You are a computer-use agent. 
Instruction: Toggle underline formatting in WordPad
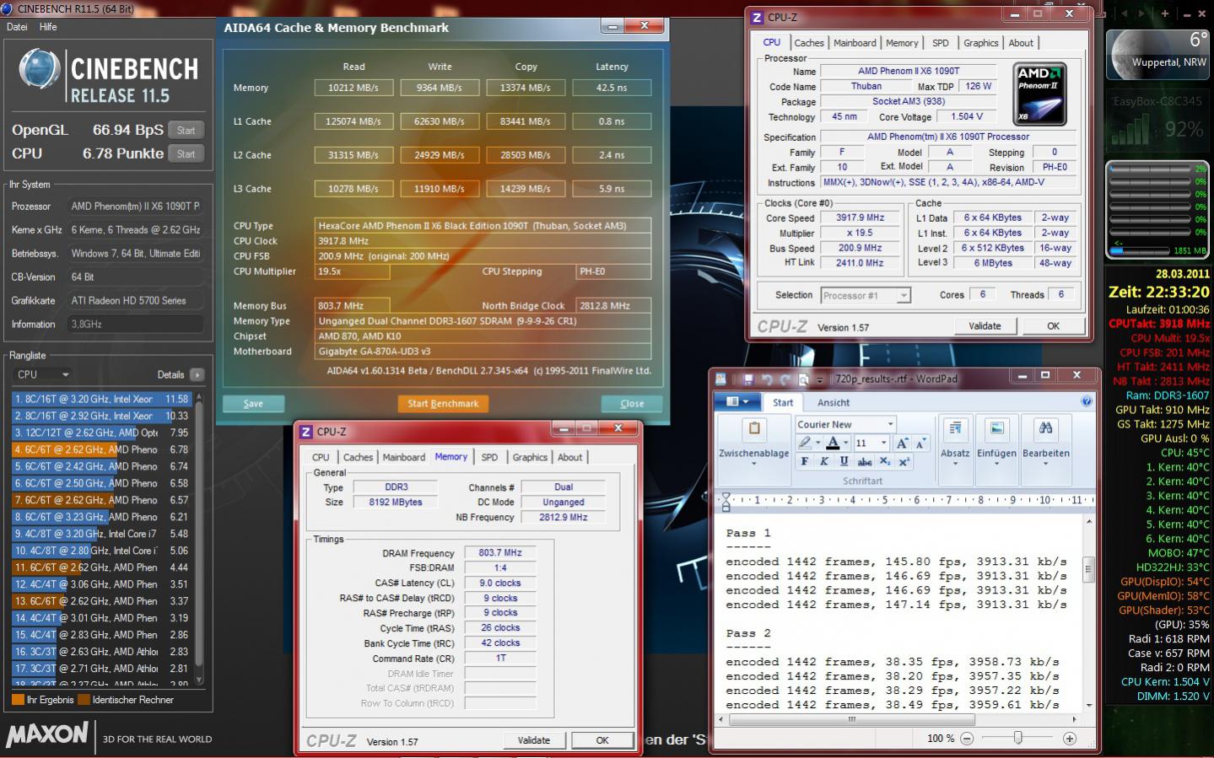(844, 461)
